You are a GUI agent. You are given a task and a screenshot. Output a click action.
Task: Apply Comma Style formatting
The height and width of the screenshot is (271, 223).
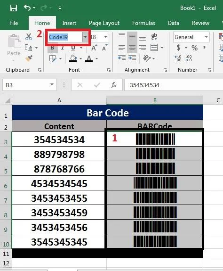coord(205,48)
